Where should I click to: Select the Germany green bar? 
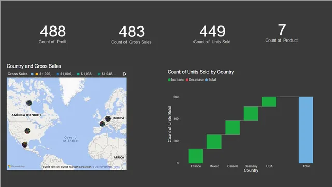point(251,113)
